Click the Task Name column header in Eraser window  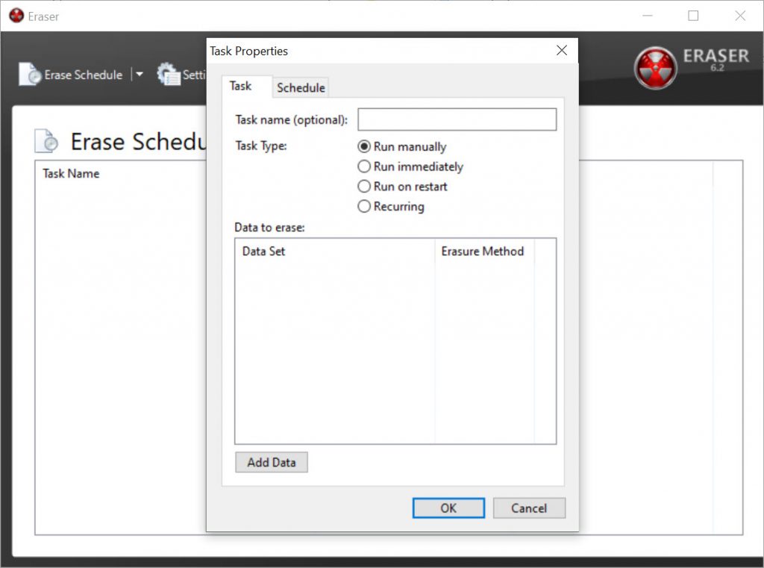pyautogui.click(x=71, y=174)
